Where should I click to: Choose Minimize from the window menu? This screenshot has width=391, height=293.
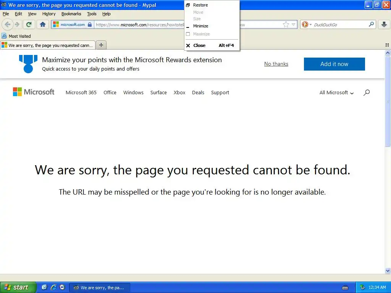pyautogui.click(x=212, y=26)
